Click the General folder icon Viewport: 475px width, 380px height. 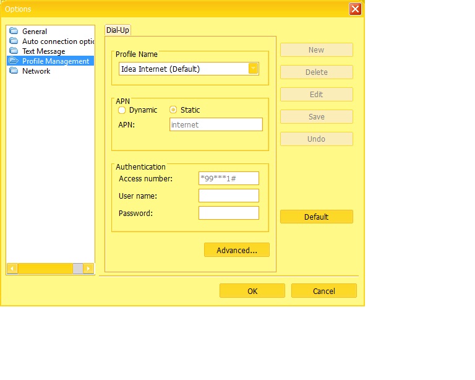[x=14, y=32]
